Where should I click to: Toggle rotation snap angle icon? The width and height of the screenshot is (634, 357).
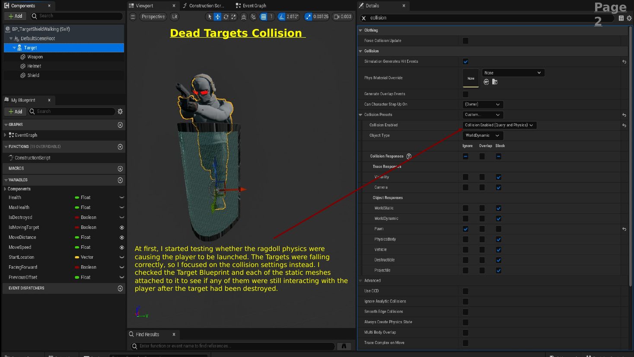coord(282,16)
